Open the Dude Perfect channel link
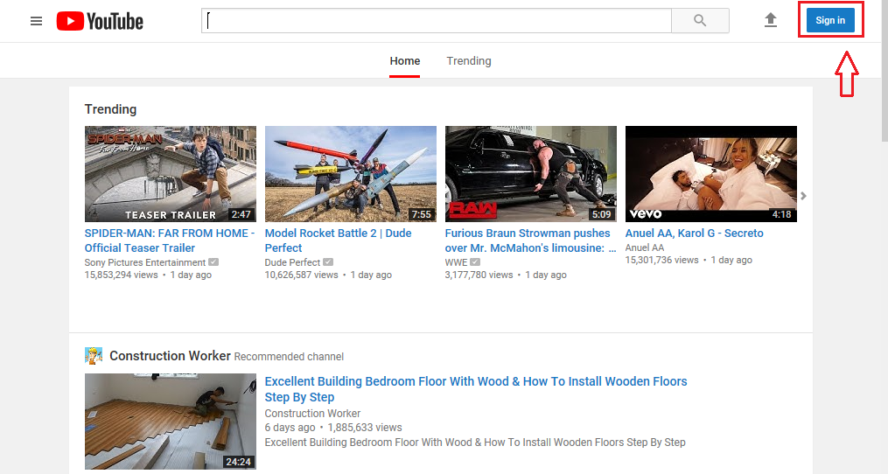Screen dimensions: 888x474 [292, 262]
